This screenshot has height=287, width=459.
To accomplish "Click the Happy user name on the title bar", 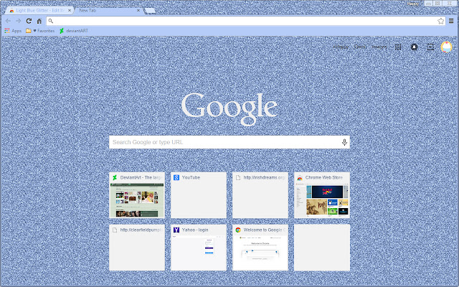I will click(413, 4).
